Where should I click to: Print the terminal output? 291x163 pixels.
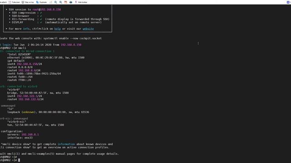(x=71, y=2)
